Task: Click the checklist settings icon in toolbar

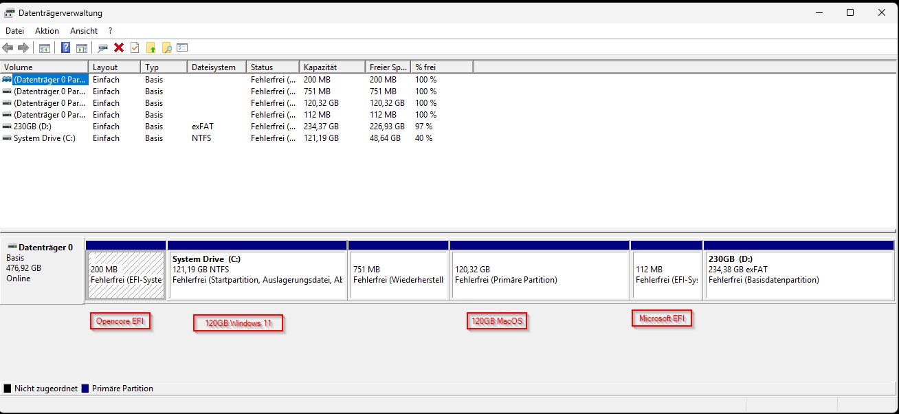Action: 182,47
